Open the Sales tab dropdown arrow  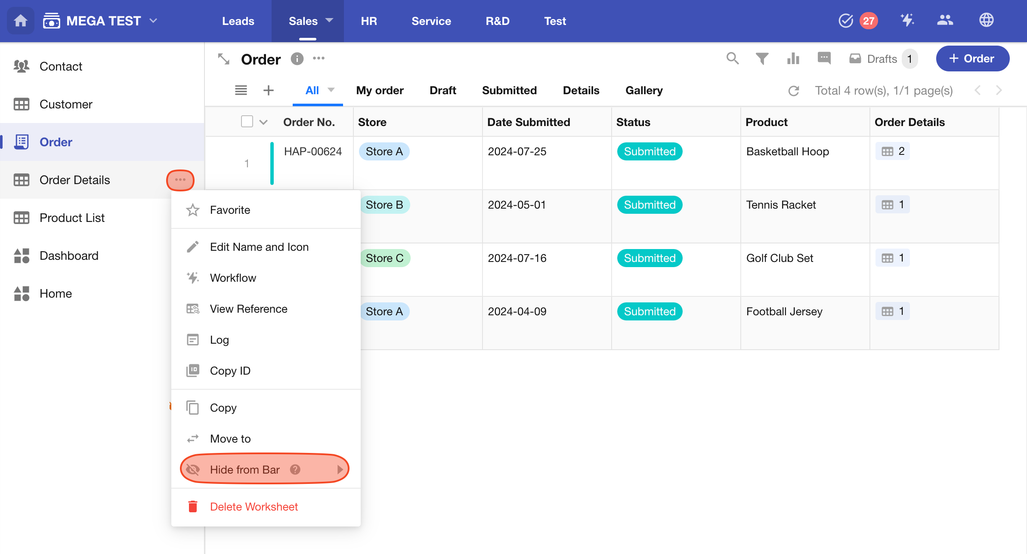click(x=330, y=21)
